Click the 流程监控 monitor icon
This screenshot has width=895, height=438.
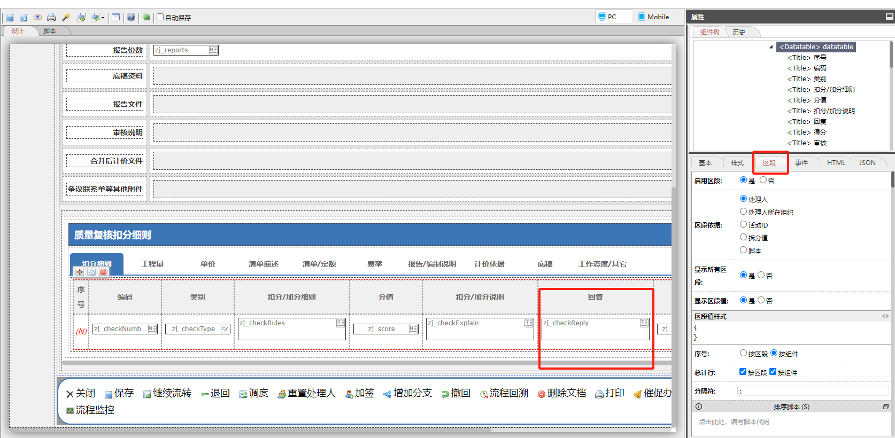[x=70, y=411]
